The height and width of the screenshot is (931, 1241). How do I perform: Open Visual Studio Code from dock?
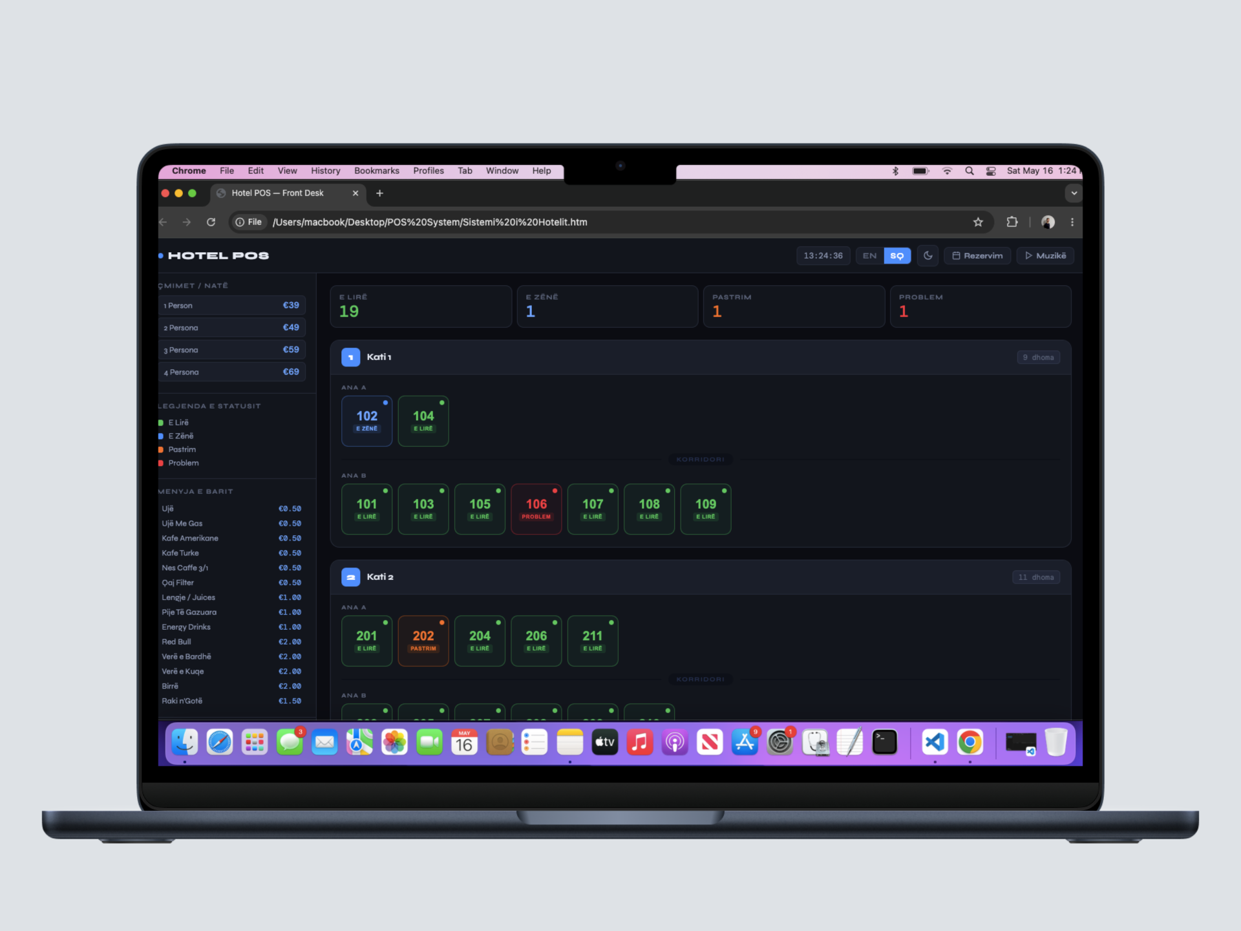[935, 742]
